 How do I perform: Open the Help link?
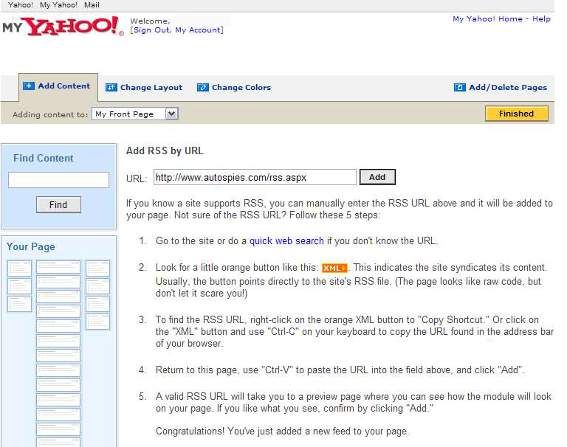click(542, 19)
